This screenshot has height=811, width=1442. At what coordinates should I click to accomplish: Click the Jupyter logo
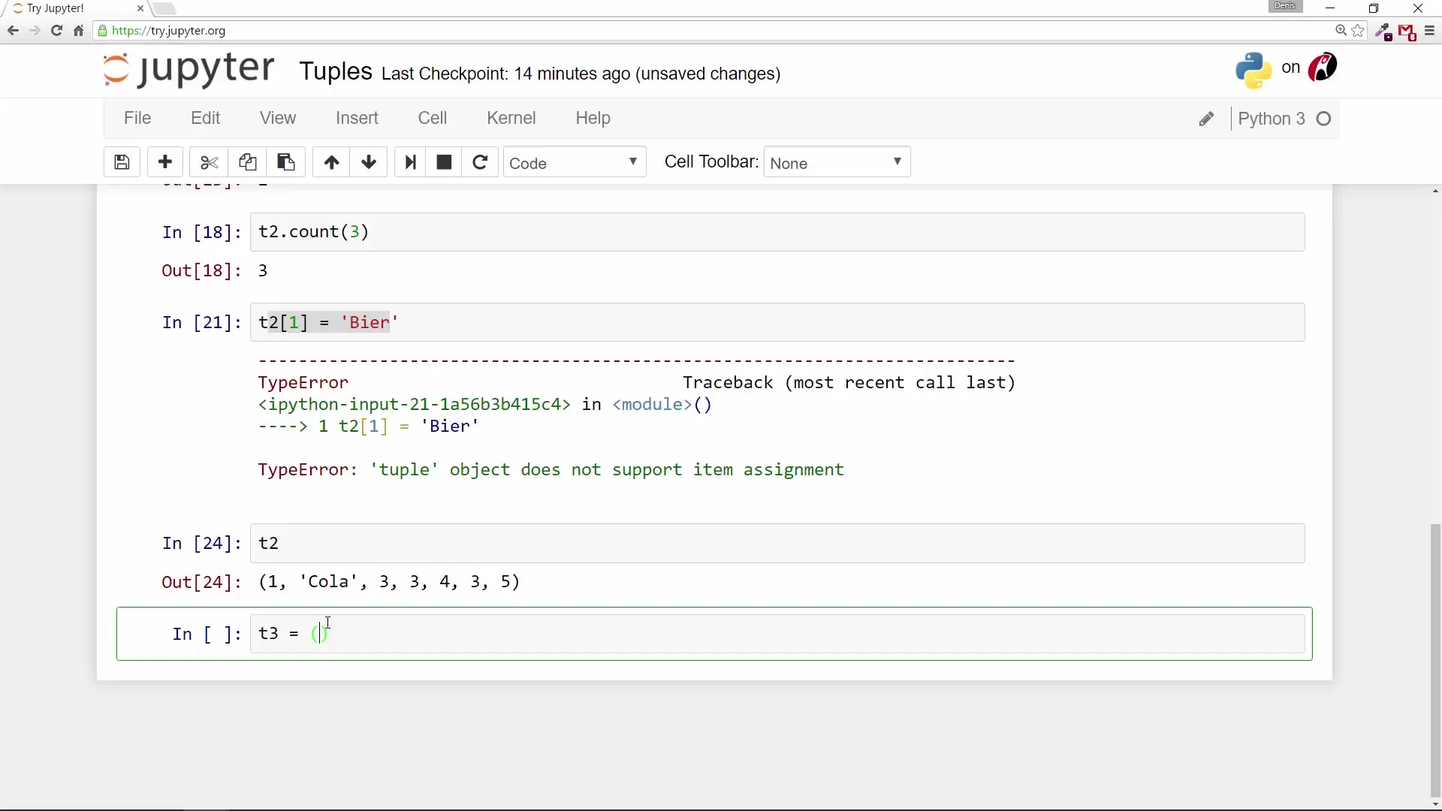click(189, 69)
